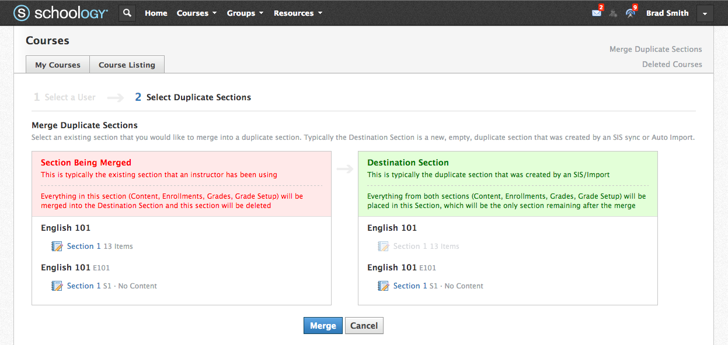
Task: Expand the Groups dropdown menu
Action: (x=245, y=13)
